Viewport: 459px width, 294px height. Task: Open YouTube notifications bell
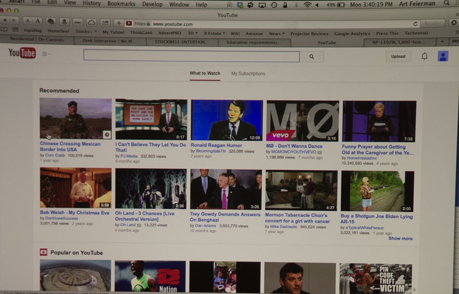click(425, 56)
